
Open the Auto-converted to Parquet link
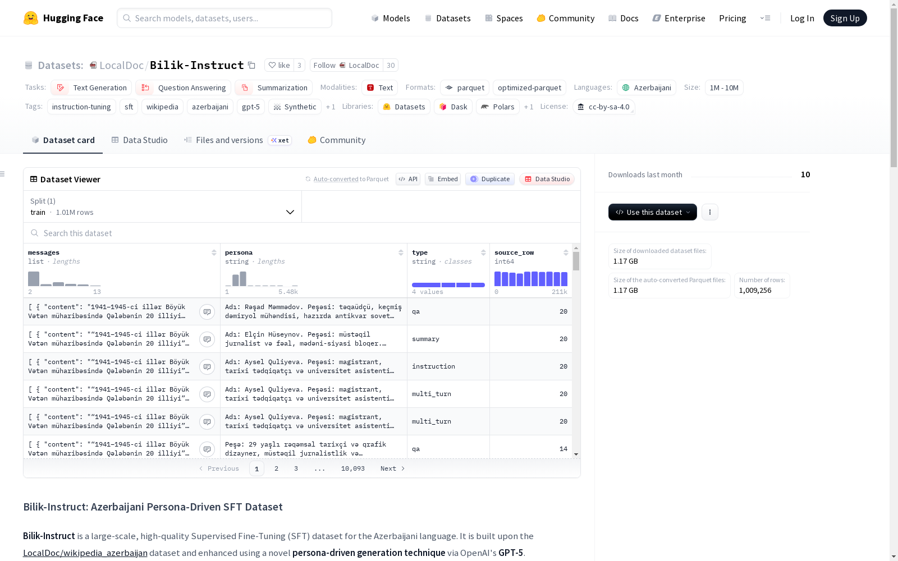pyautogui.click(x=347, y=179)
